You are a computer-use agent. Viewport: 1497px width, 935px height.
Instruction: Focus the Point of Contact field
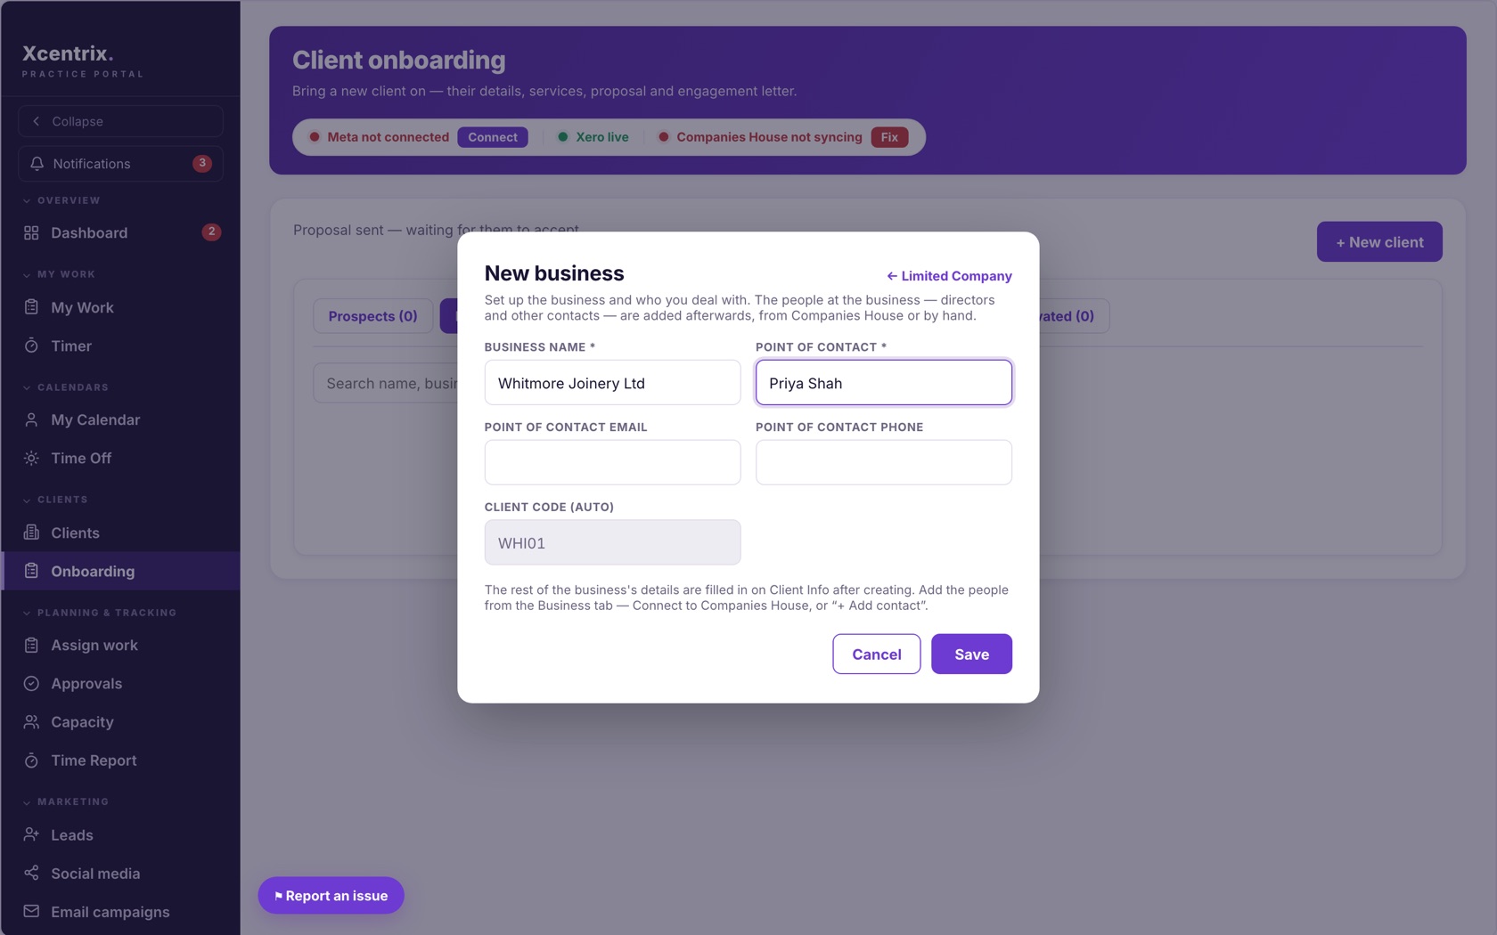(x=884, y=383)
